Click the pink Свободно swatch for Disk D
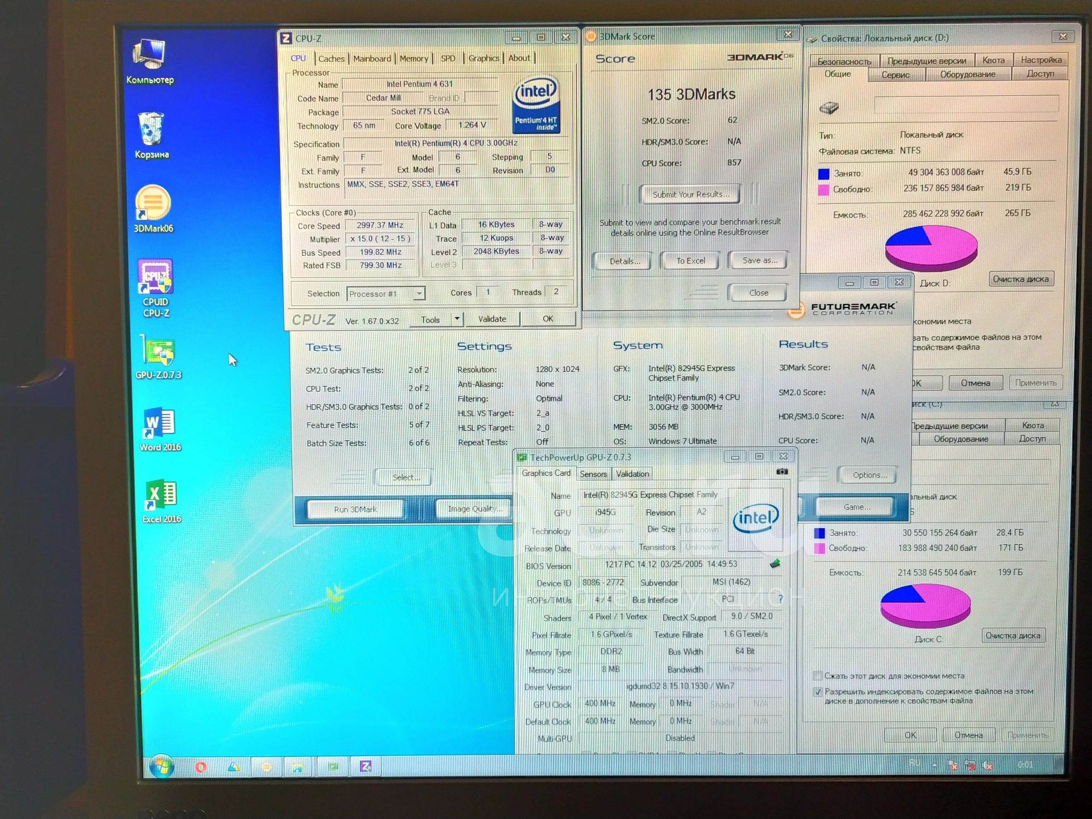This screenshot has height=819, width=1092. tap(823, 189)
